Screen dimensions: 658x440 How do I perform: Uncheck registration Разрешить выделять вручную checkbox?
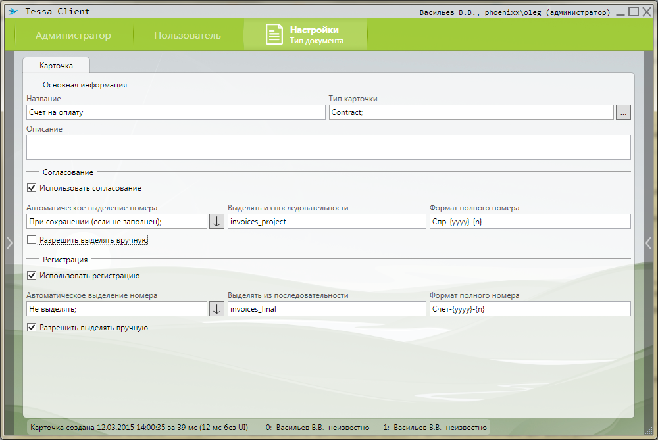32,327
